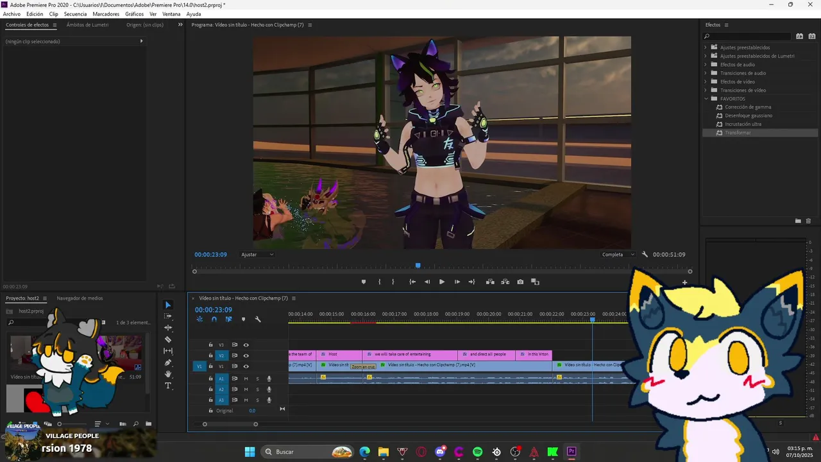The height and width of the screenshot is (462, 821).
Task: Select the Pen tool
Action: pyautogui.click(x=168, y=363)
